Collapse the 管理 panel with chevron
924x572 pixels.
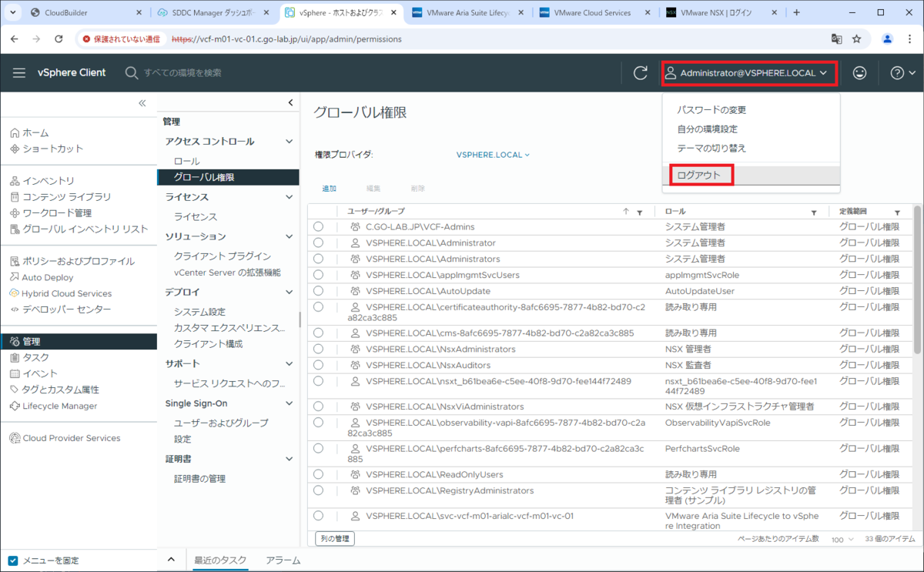click(290, 103)
